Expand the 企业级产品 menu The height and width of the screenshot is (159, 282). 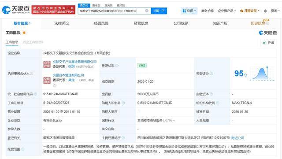coord(226,11)
